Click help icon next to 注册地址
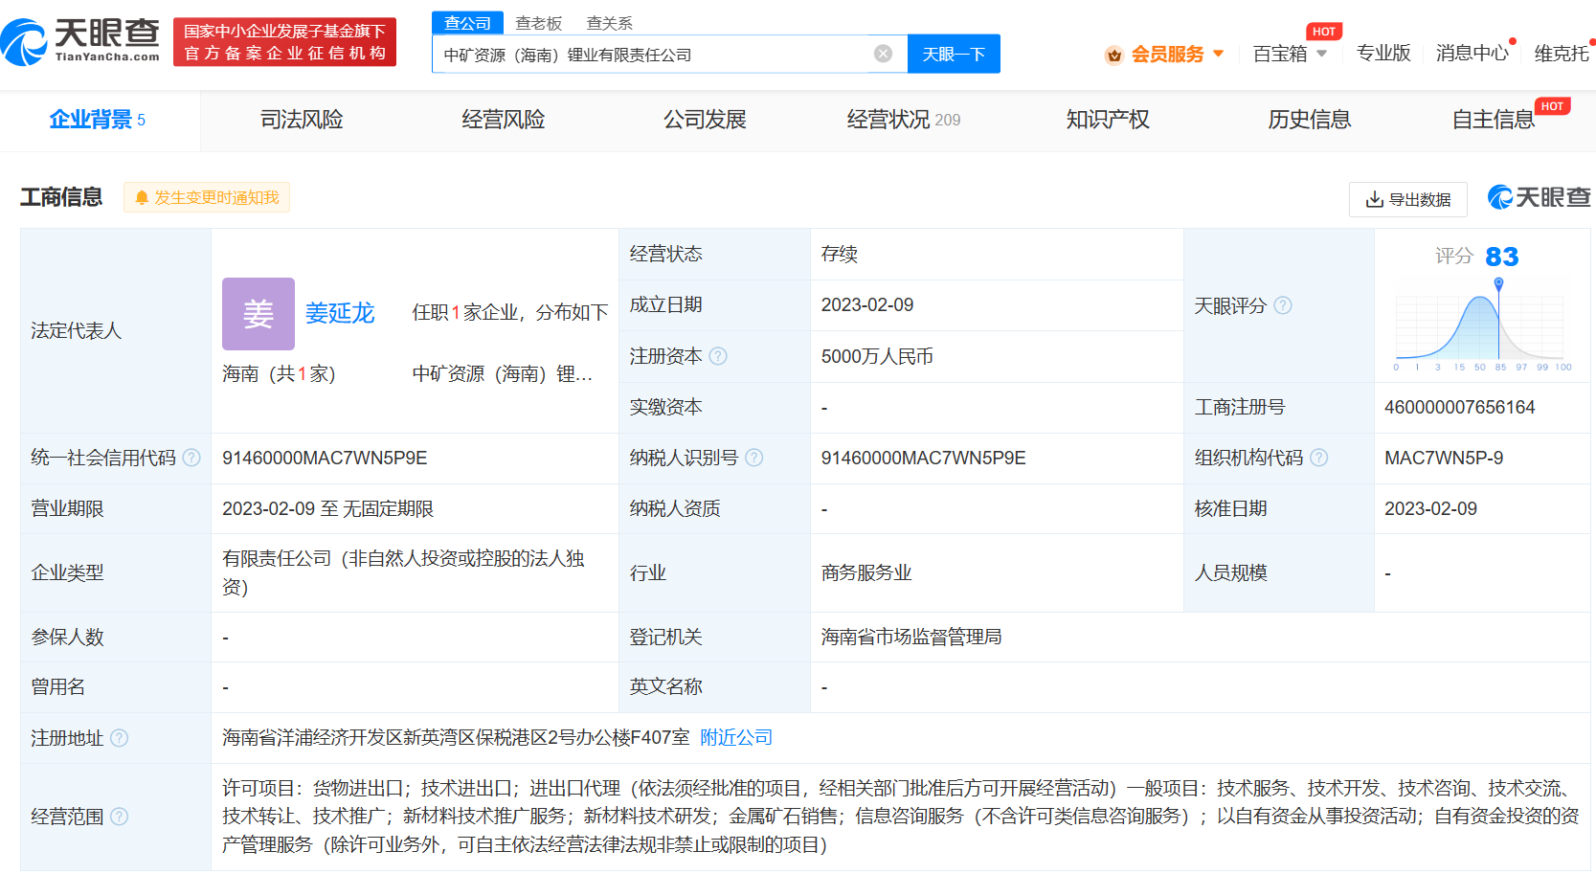Image resolution: width=1596 pixels, height=874 pixels. point(119,738)
